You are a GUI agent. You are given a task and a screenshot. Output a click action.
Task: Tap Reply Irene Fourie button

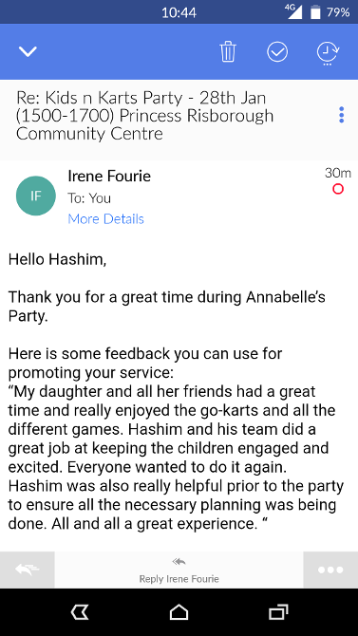pos(179,570)
